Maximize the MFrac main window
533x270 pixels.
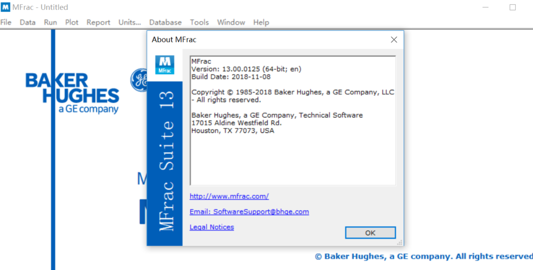coord(513,7)
